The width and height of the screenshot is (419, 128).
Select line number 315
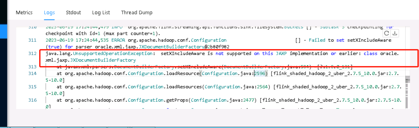[32, 87]
